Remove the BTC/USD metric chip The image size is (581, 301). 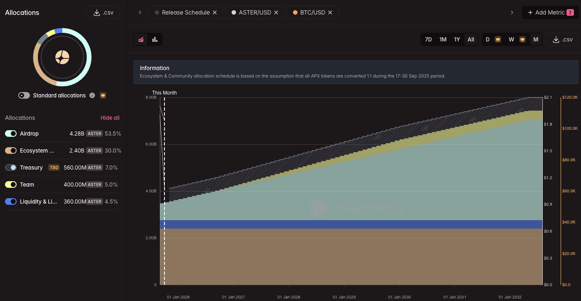click(330, 12)
